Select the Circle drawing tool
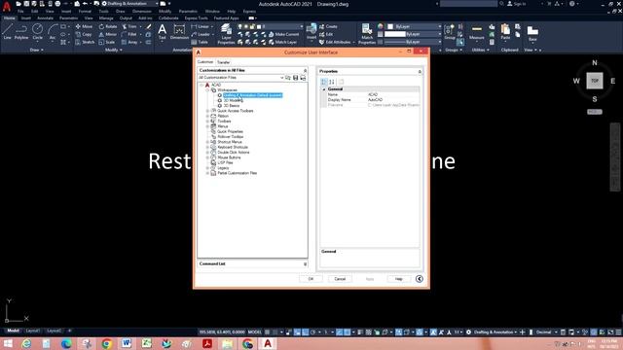 37,32
